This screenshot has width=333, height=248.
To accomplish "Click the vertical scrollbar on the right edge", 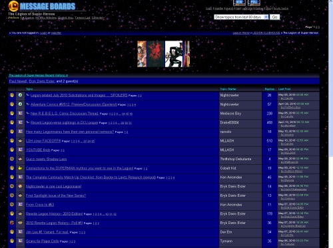I will (x=330, y=124).
